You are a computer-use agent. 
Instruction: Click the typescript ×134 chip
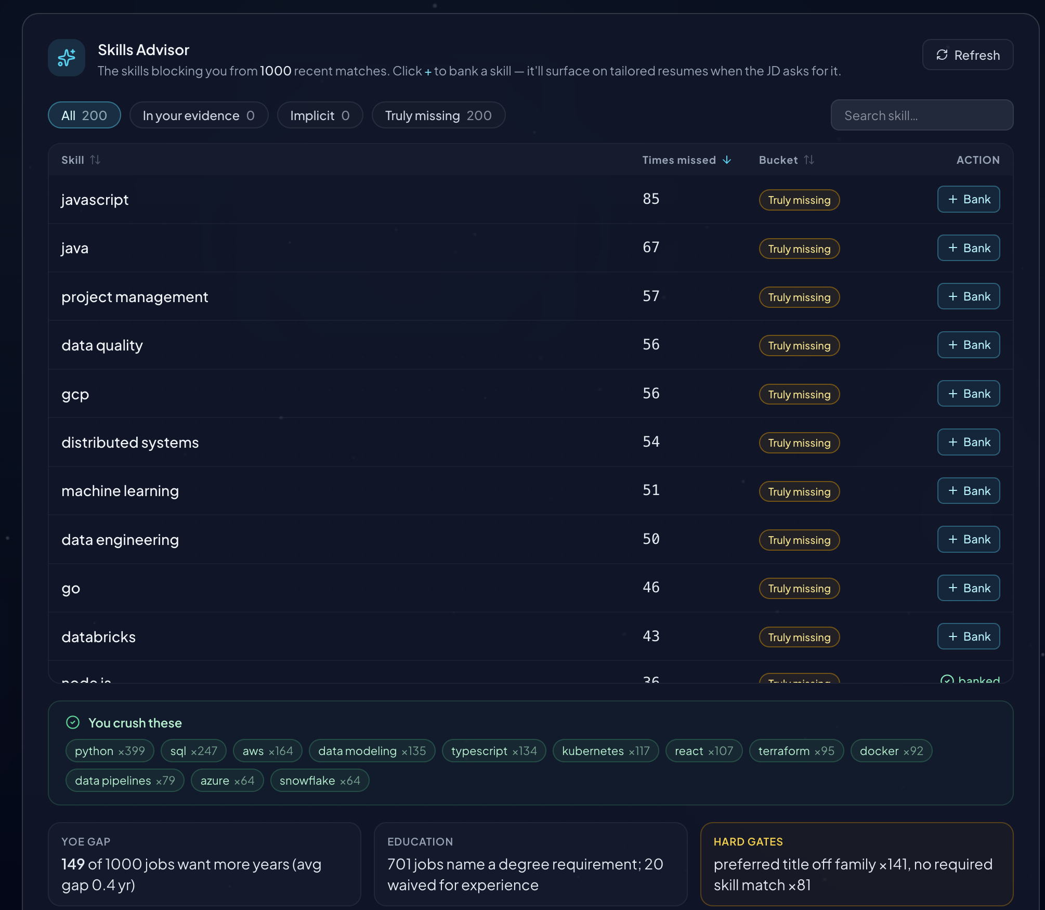[x=494, y=751]
